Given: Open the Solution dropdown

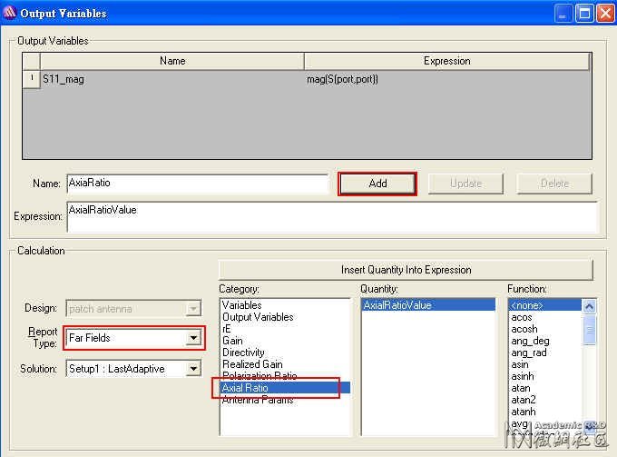Looking at the screenshot, I should 193,369.
